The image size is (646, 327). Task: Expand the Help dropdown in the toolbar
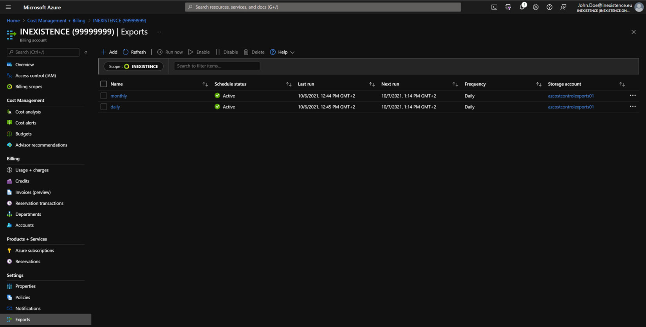pyautogui.click(x=282, y=52)
